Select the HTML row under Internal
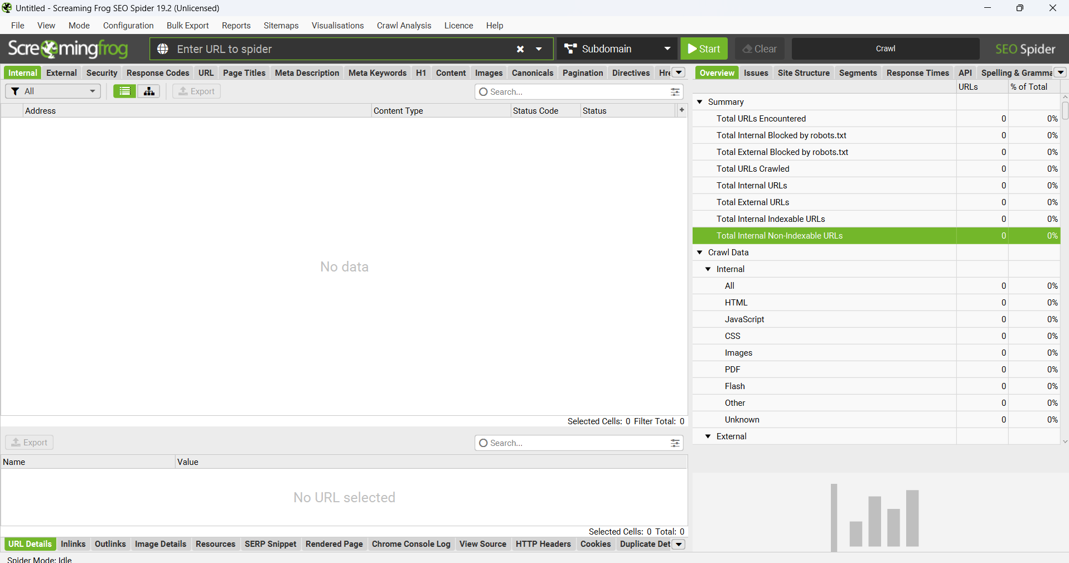Image resolution: width=1069 pixels, height=563 pixels. [x=876, y=303]
